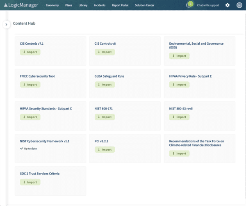Click the CIS Controls v7.1 title
This screenshot has height=206, width=246.
click(x=32, y=43)
